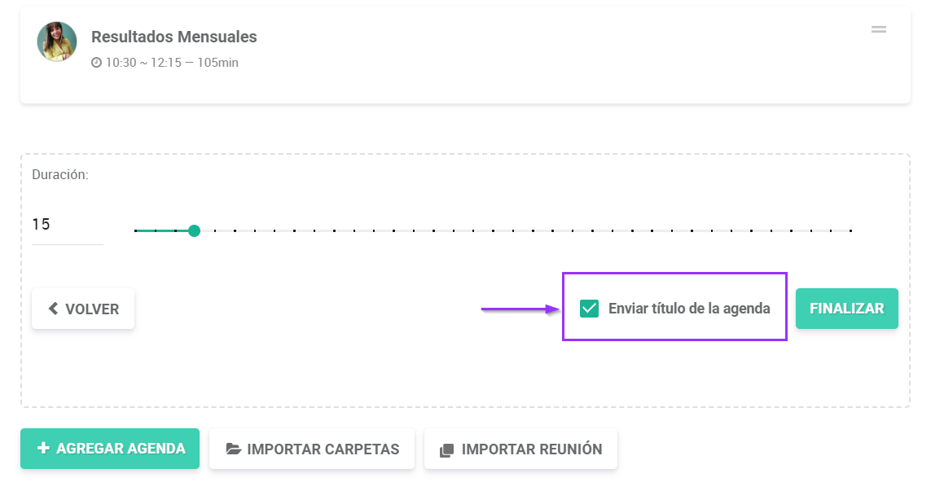Click the last tick on the duration slider
The width and height of the screenshot is (931, 504).
pos(850,230)
